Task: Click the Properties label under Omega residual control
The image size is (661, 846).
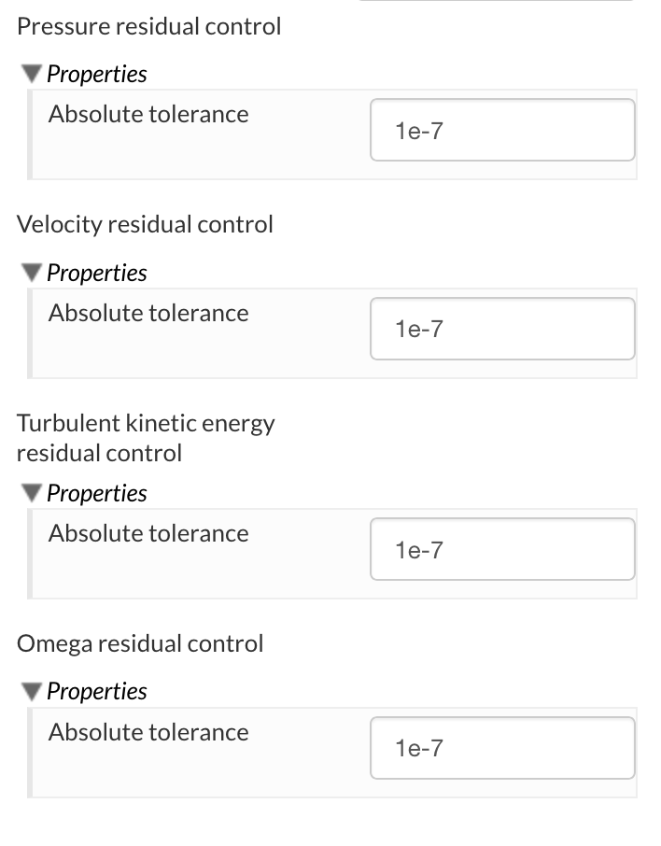Action: tap(97, 692)
